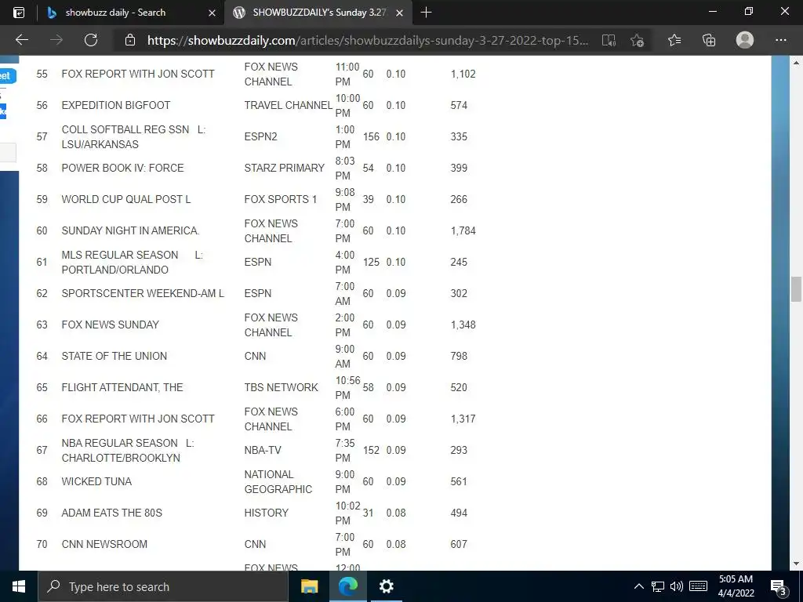Show hidden tray icons chevron
803x602 pixels.
click(638, 586)
